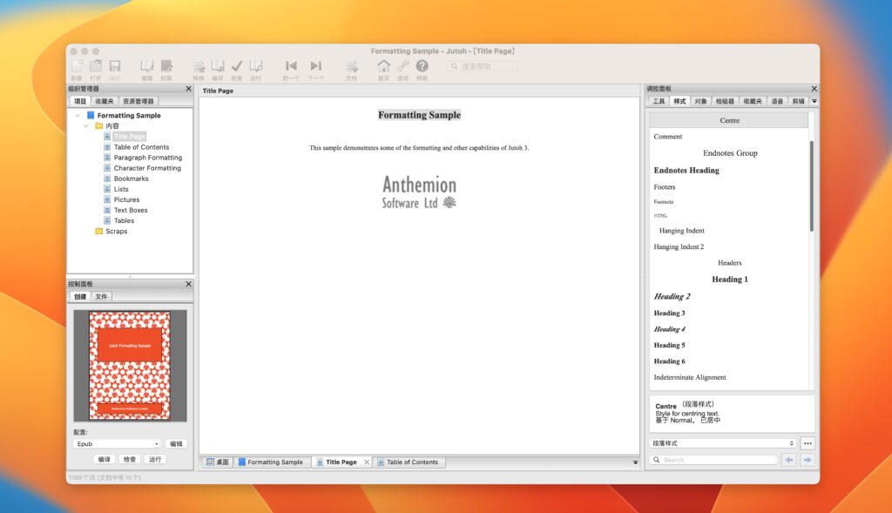Image resolution: width=892 pixels, height=513 pixels.
Task: Save the project with the 保存 toolbar icon
Action: [114, 64]
